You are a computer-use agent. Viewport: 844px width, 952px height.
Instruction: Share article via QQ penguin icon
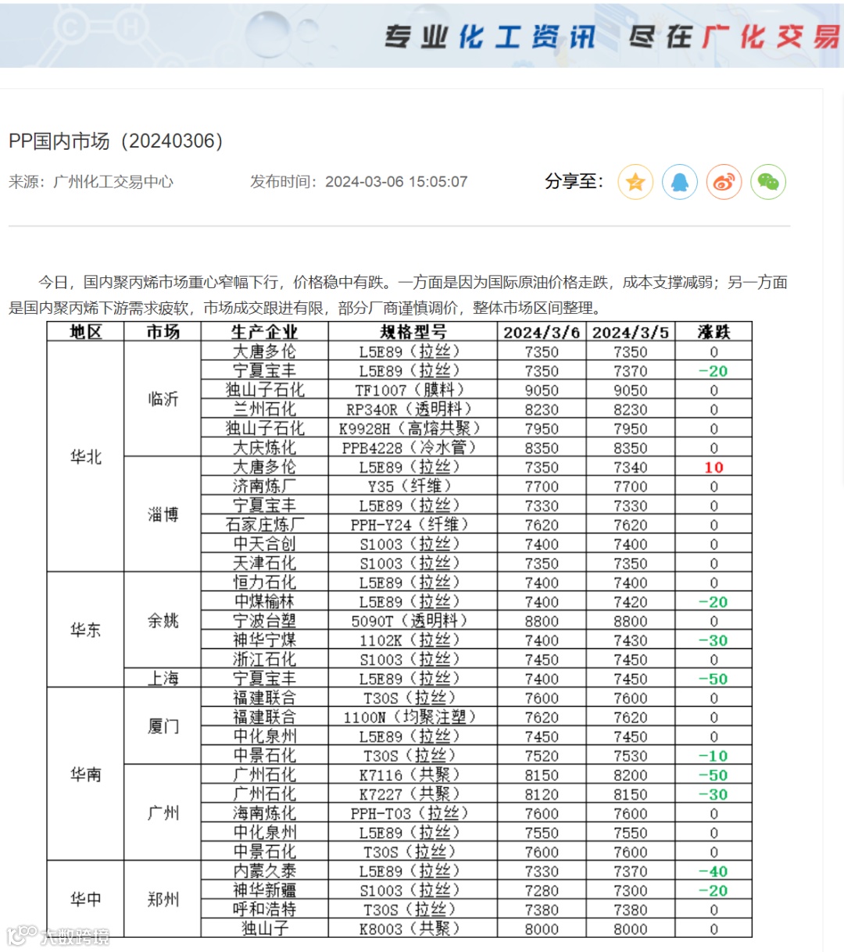[680, 182]
